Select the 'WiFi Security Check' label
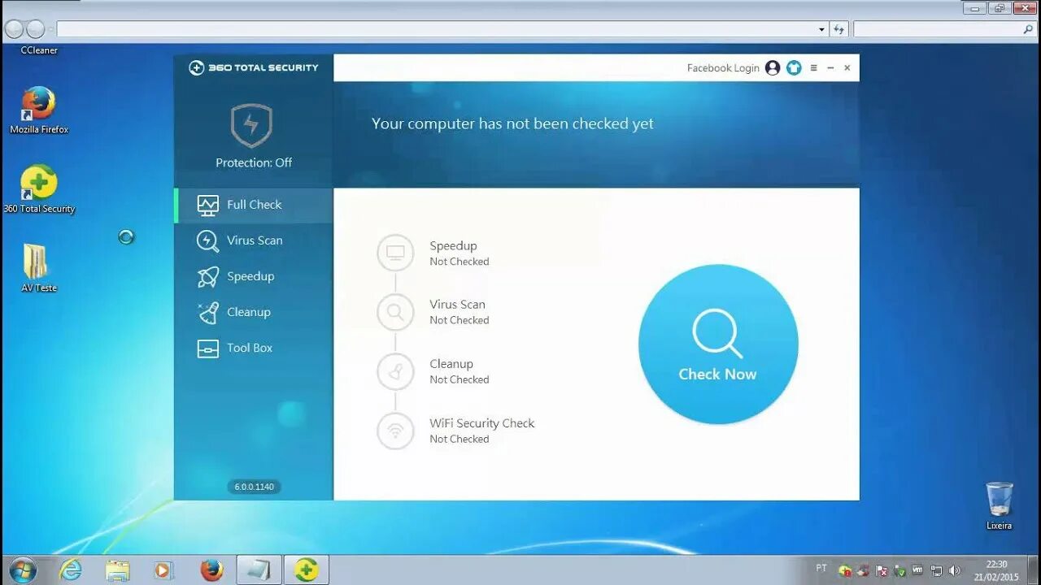1041x585 pixels. (482, 423)
